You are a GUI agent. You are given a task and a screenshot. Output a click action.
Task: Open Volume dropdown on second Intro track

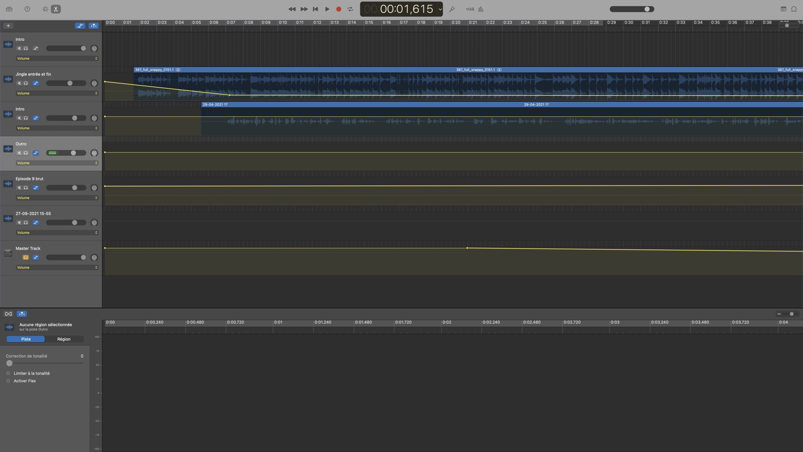point(57,128)
